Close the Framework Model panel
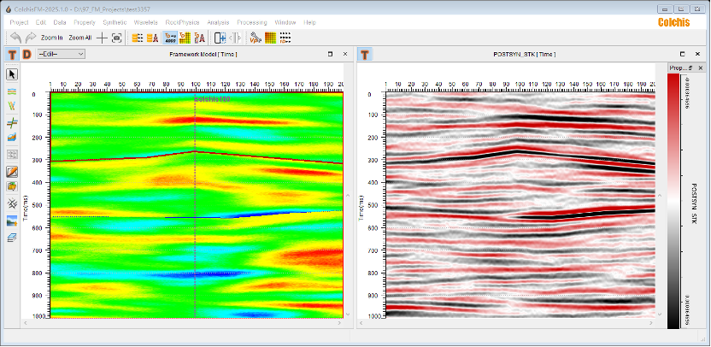The width and height of the screenshot is (711, 347). pyautogui.click(x=345, y=54)
